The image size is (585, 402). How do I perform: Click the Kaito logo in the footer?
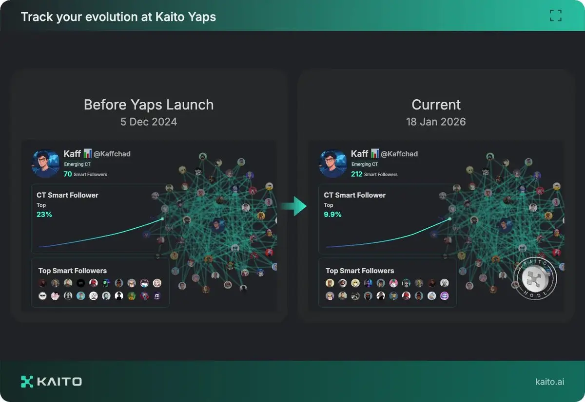click(51, 382)
